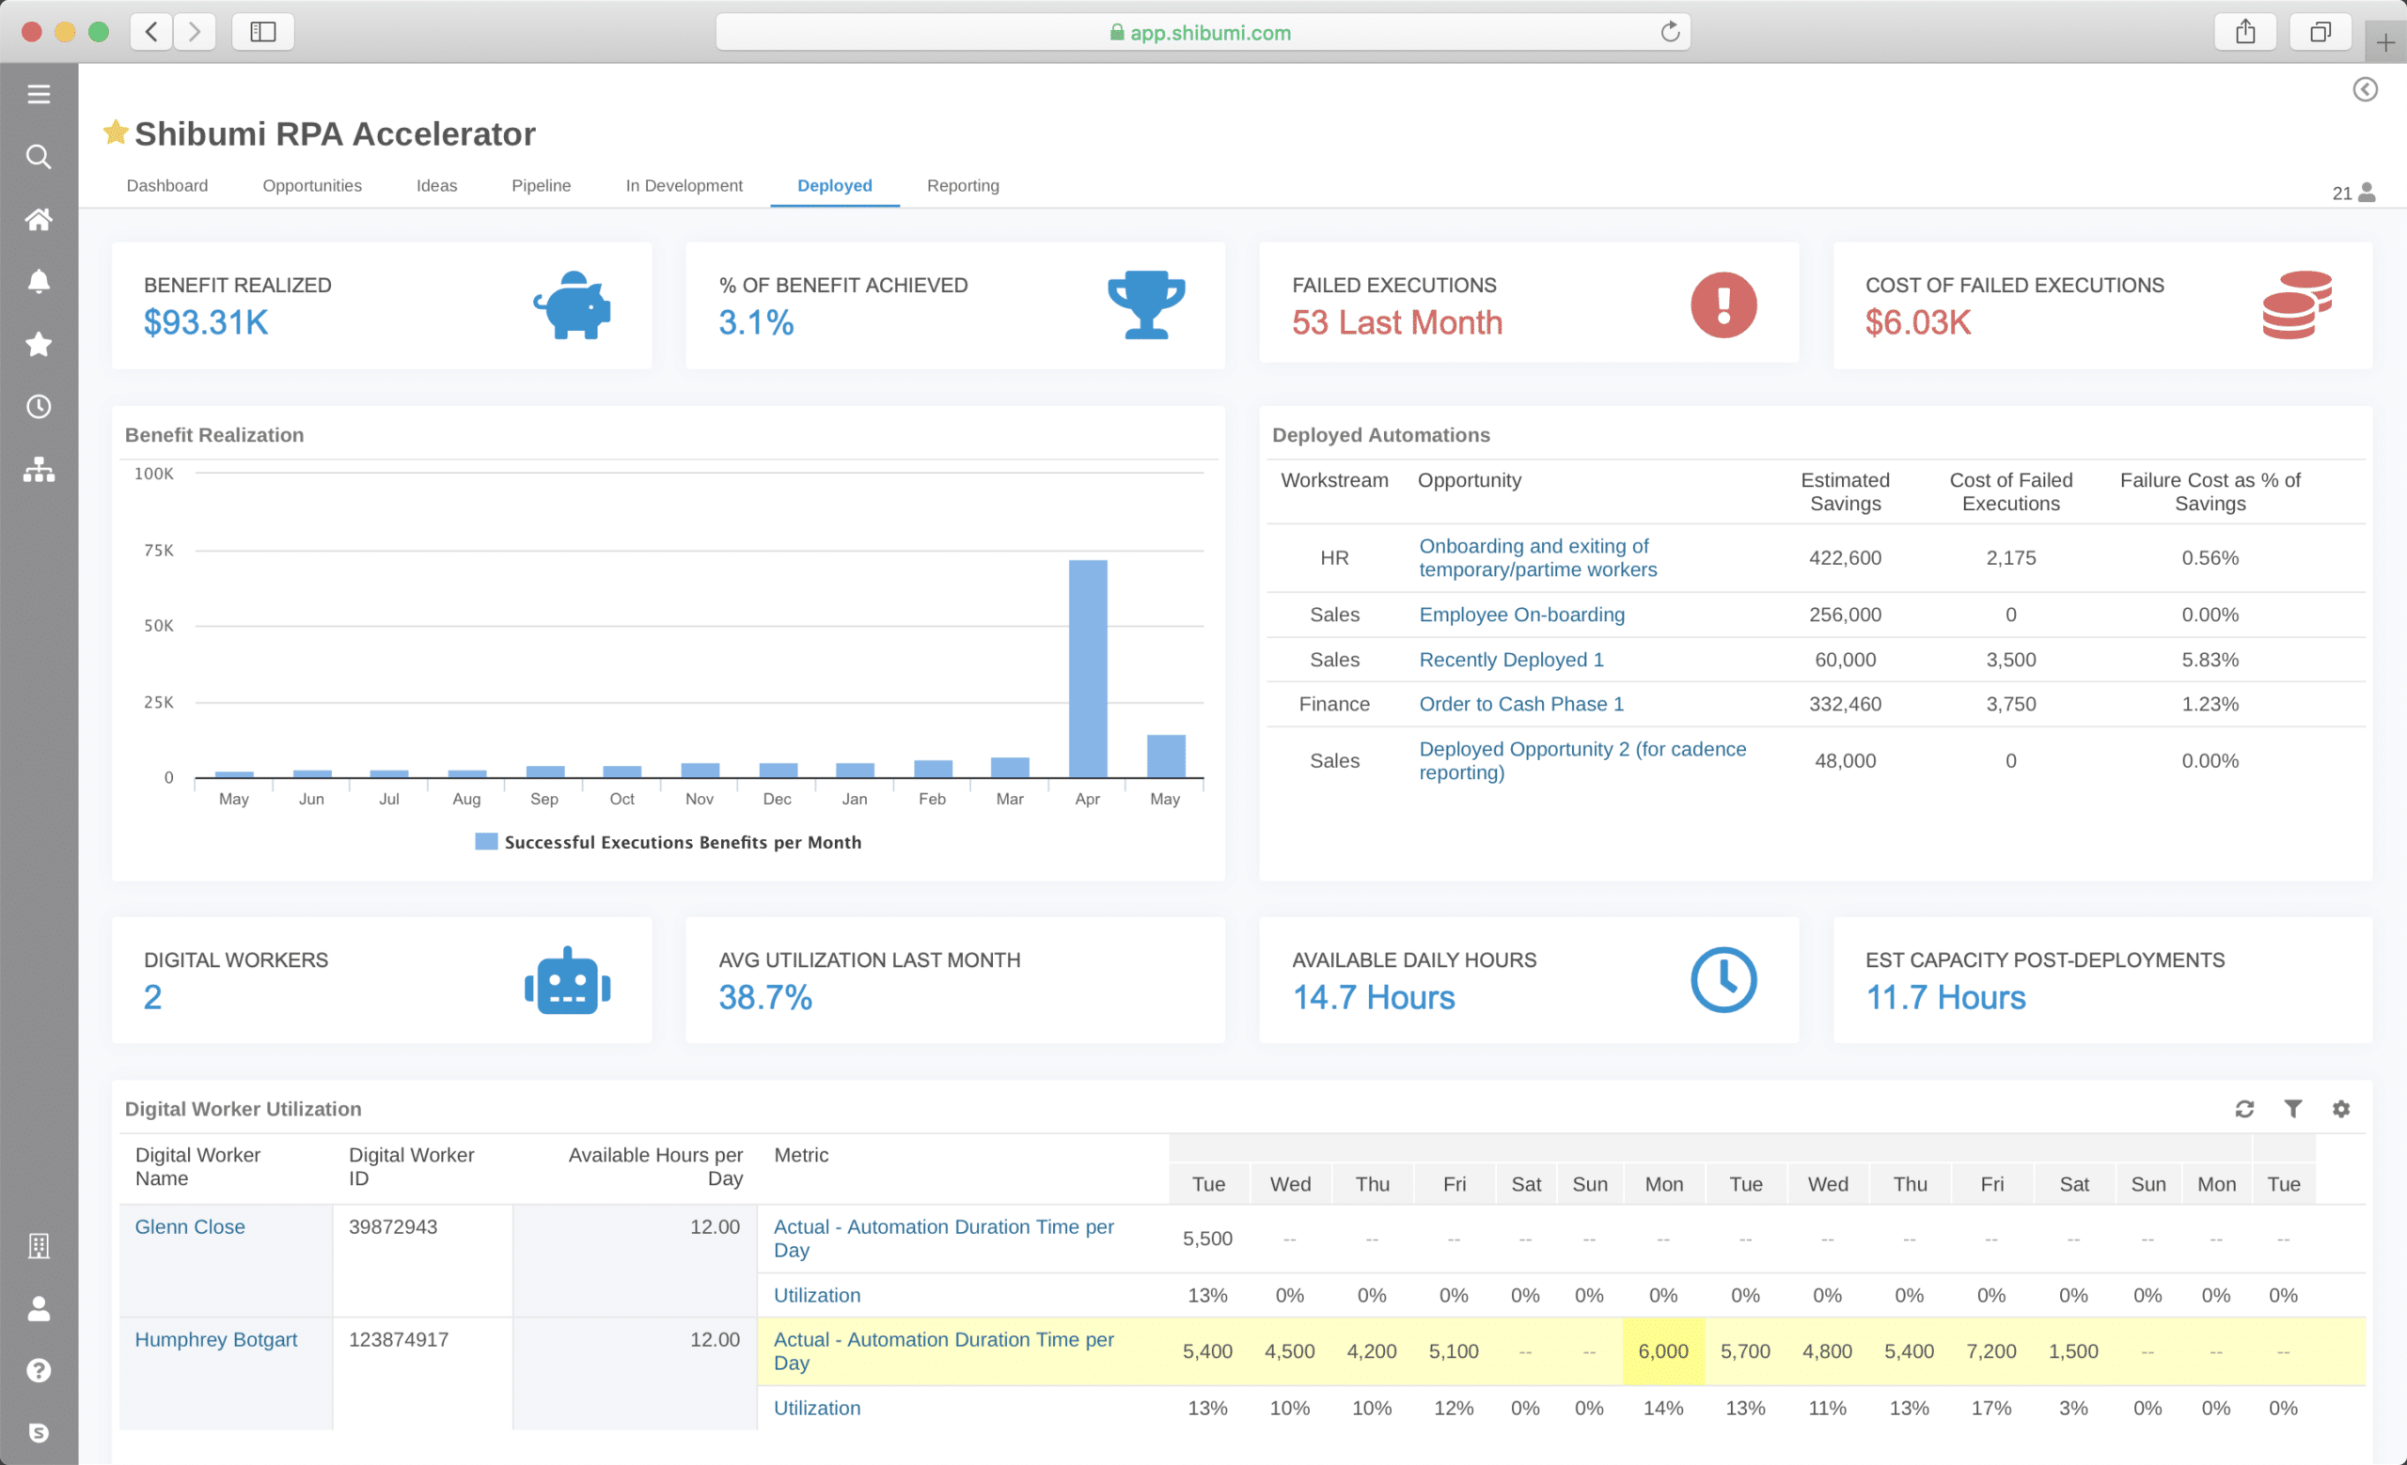Open filter for Digital Worker Utilization
The width and height of the screenshot is (2407, 1465).
tap(2291, 1109)
